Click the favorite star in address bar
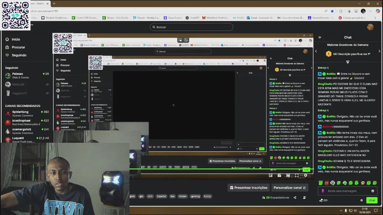 [x=332, y=11]
